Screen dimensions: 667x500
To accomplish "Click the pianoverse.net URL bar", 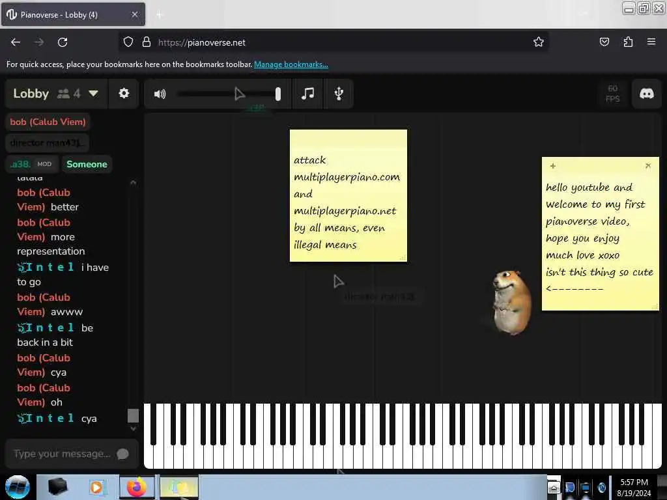I will (x=333, y=42).
